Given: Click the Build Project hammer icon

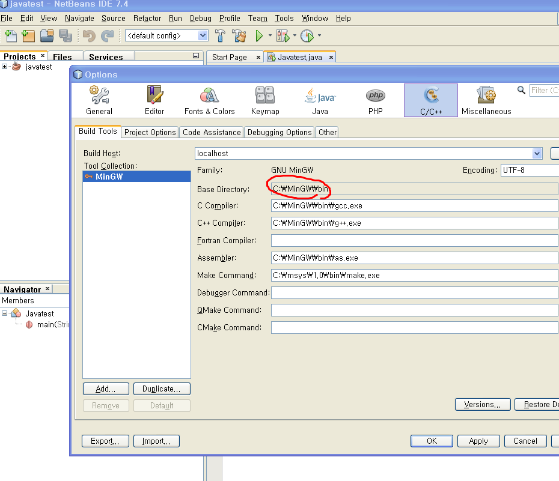Looking at the screenshot, I should point(221,36).
